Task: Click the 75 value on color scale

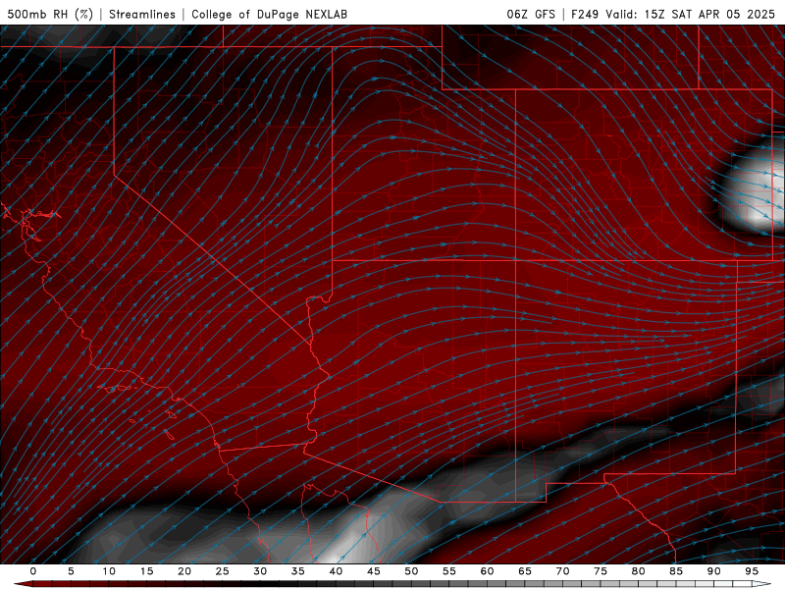Action: pyautogui.click(x=601, y=571)
